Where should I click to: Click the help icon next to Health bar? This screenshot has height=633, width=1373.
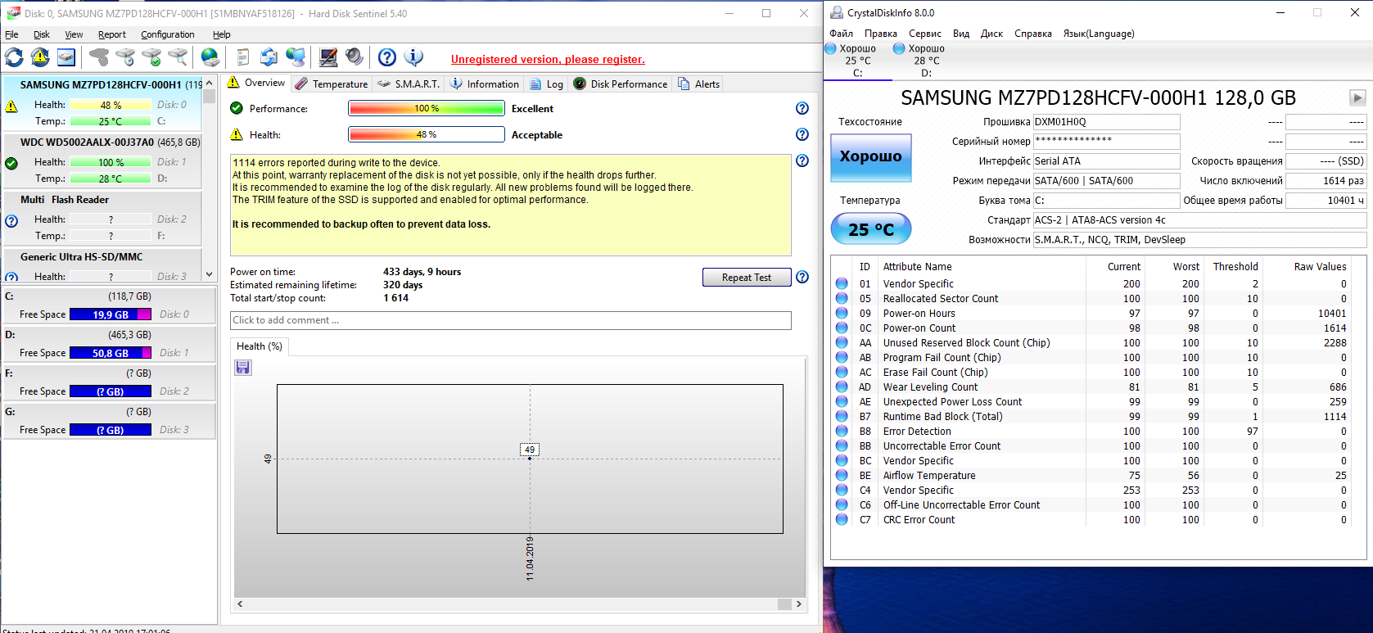click(x=802, y=134)
